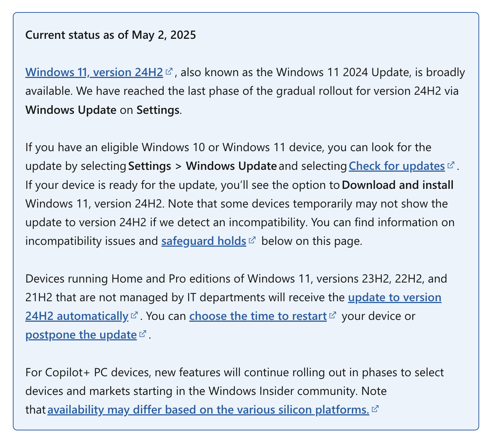Click external link icon next to "safeguard holds"
492x437 pixels.
click(252, 240)
